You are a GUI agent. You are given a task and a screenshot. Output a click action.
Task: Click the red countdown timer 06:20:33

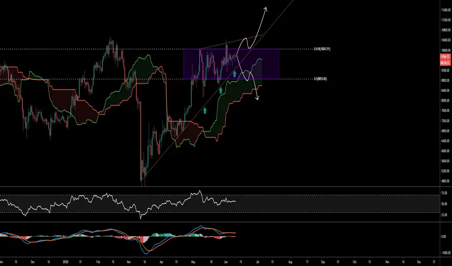click(445, 63)
